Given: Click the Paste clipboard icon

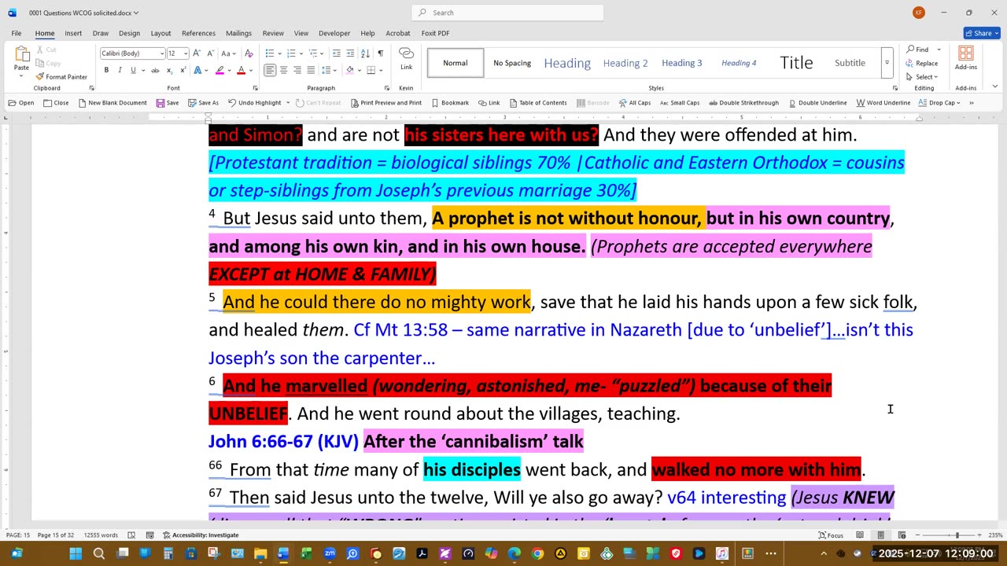Looking at the screenshot, I should pyautogui.click(x=21, y=55).
